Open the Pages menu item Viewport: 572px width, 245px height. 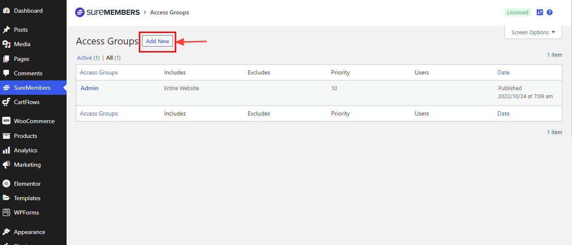point(21,59)
